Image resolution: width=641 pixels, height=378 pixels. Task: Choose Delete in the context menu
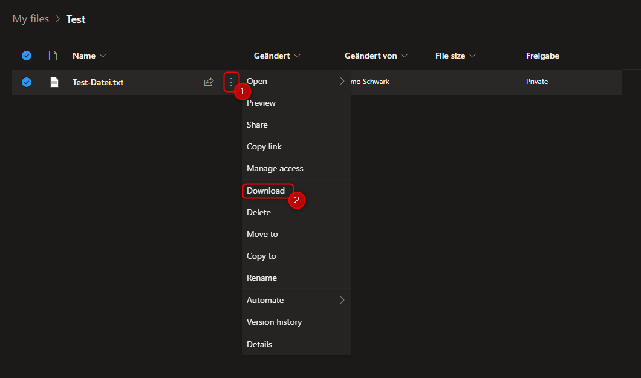(259, 212)
